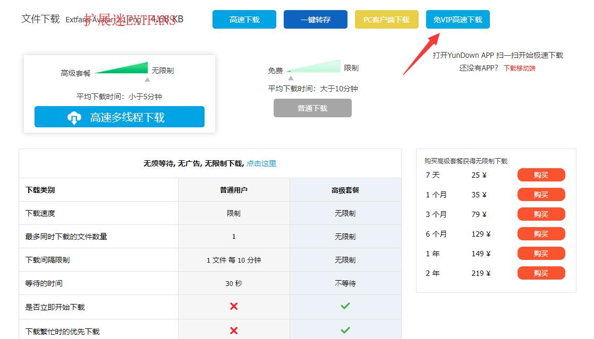Click 购买 for the 7天 25¥ plan
This screenshot has height=339, width=594.
(541, 175)
